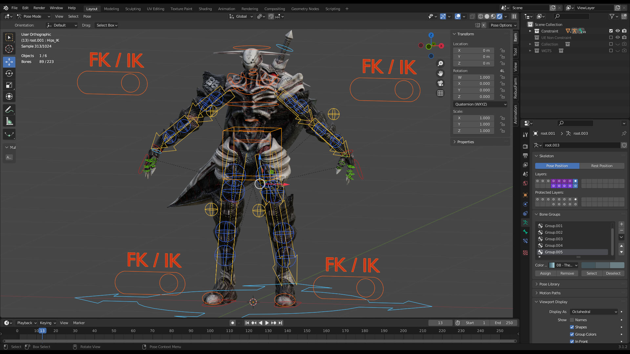
Task: Click the Assign bone group button
Action: [x=545, y=273]
